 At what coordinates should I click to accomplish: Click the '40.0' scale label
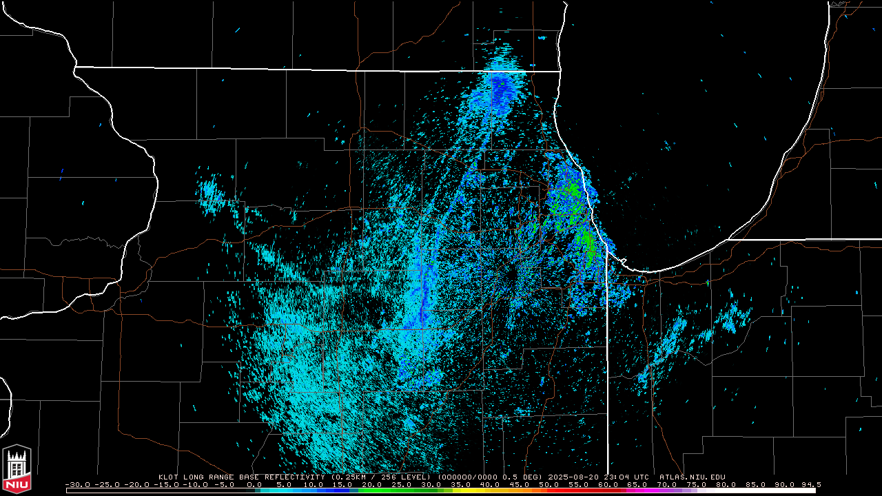[491, 484]
